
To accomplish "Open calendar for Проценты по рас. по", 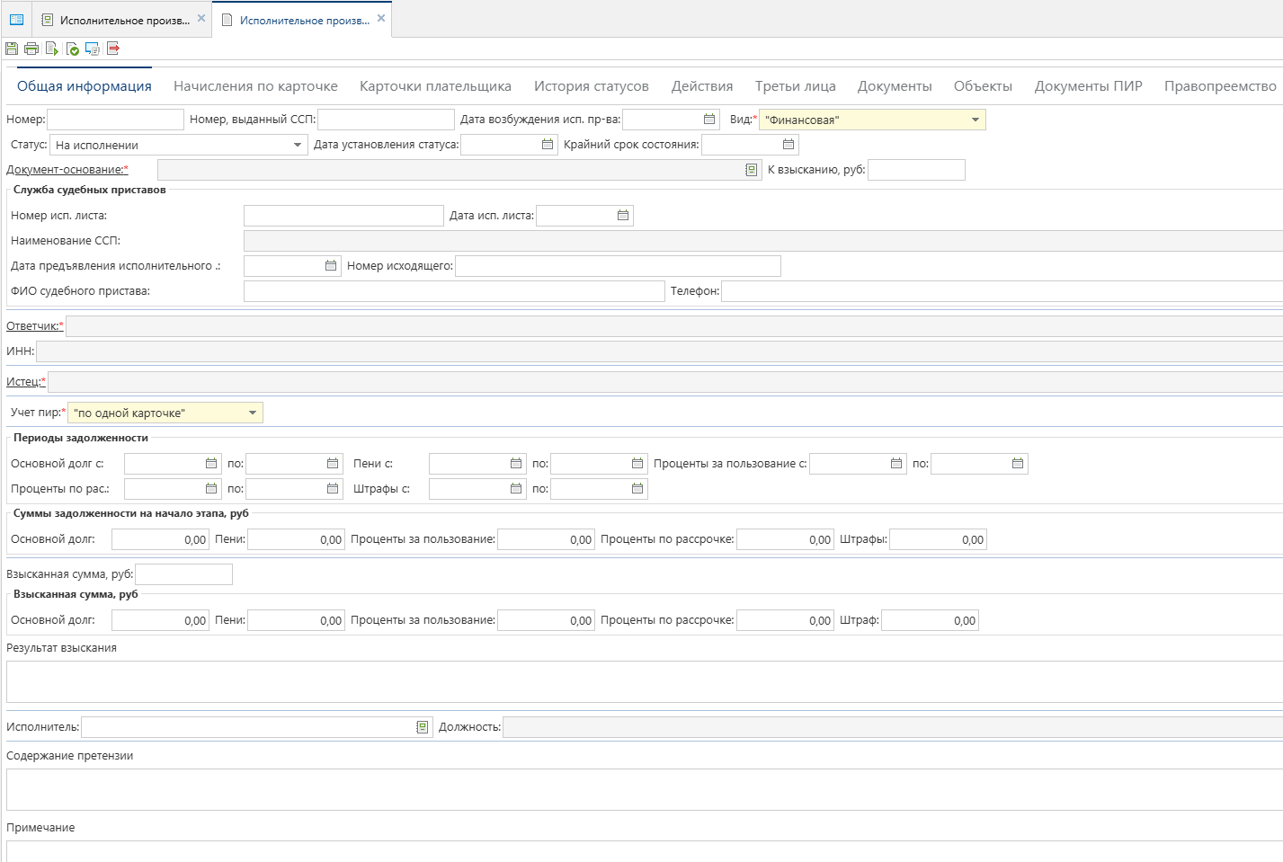I will tap(333, 489).
